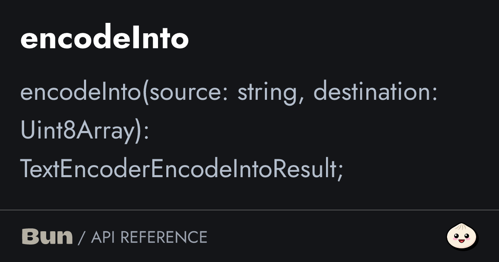Click the 'Result;' ending of the return type
499x262 pixels.
(314, 169)
